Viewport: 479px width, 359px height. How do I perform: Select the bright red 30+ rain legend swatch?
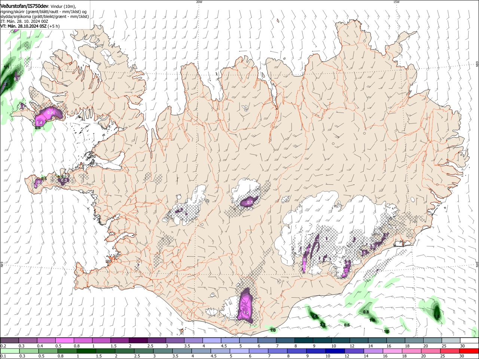point(469,351)
